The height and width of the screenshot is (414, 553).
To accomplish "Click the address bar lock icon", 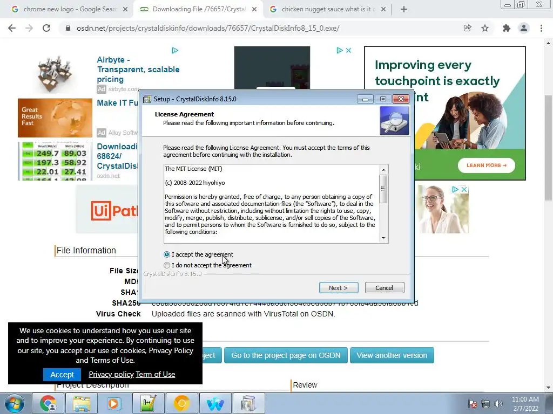I will tap(68, 28).
